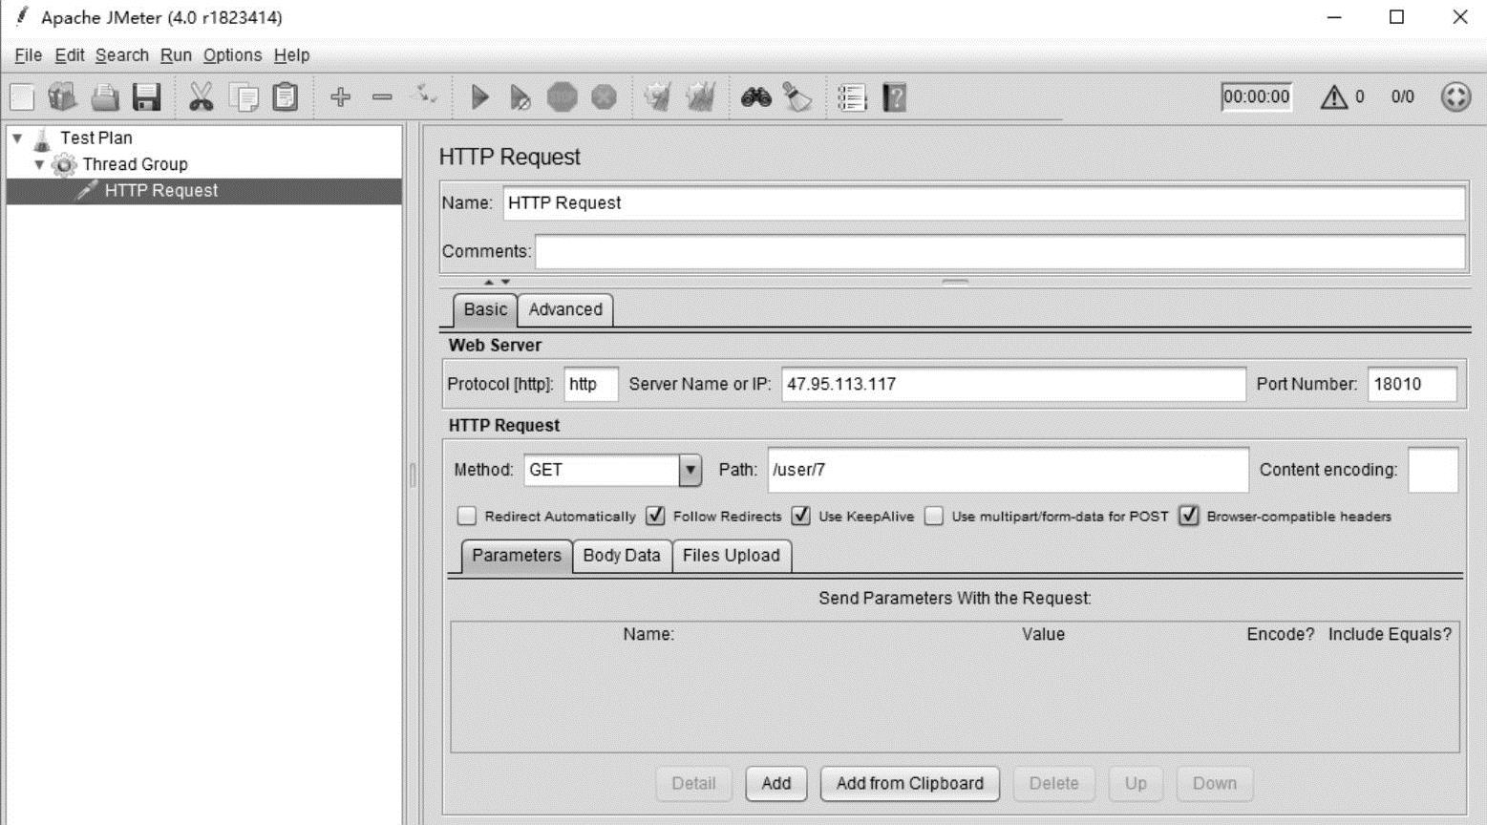1487x825 pixels.
Task: Select the Parameters tab
Action: click(x=517, y=556)
